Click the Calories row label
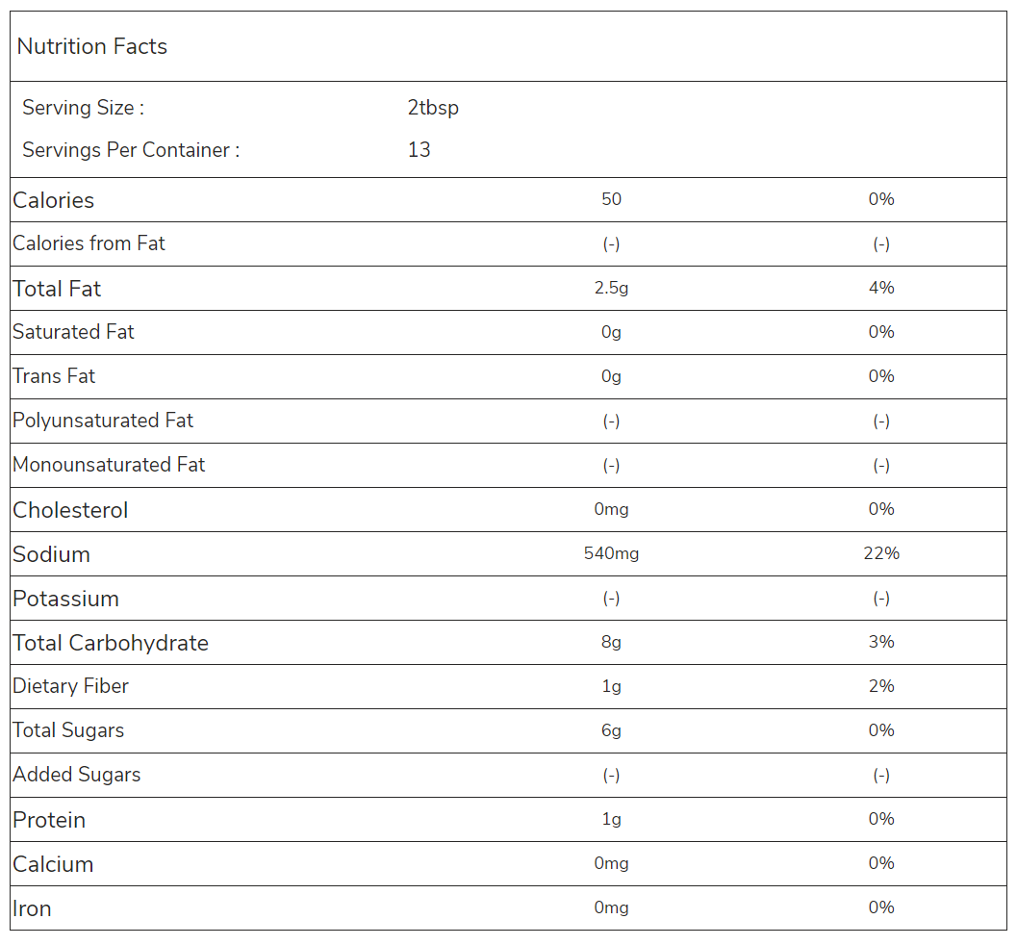This screenshot has width=1017, height=945. point(54,200)
